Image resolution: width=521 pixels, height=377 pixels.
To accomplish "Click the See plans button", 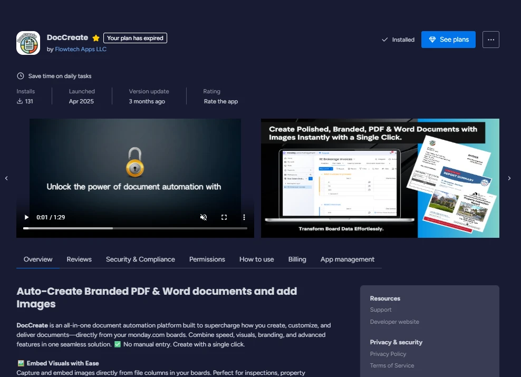I will (448, 40).
